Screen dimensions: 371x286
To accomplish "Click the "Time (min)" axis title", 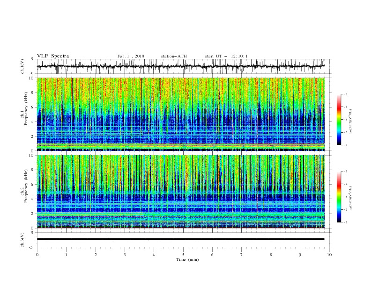I will pos(187,259).
